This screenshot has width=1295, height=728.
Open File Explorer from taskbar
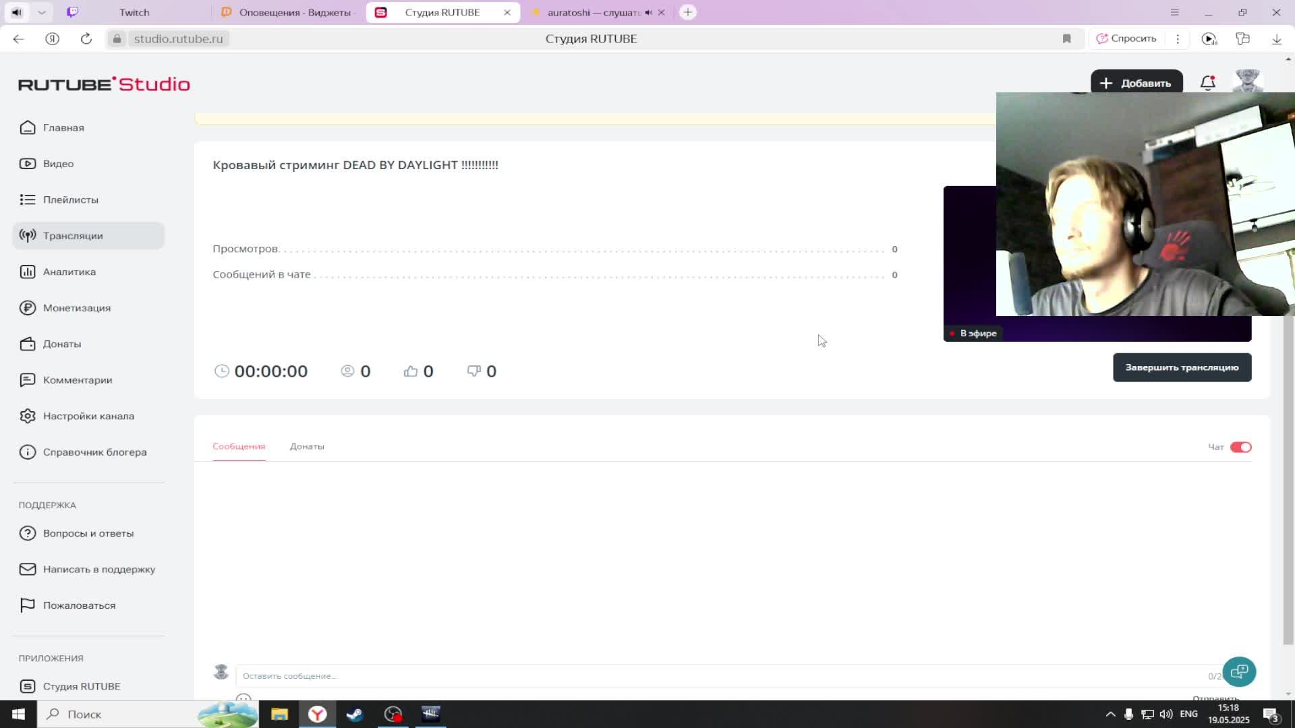click(279, 714)
